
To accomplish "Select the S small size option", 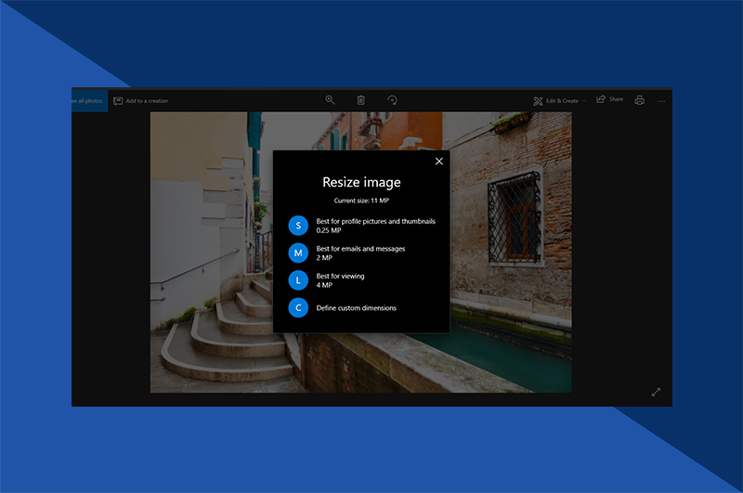I will tap(298, 226).
